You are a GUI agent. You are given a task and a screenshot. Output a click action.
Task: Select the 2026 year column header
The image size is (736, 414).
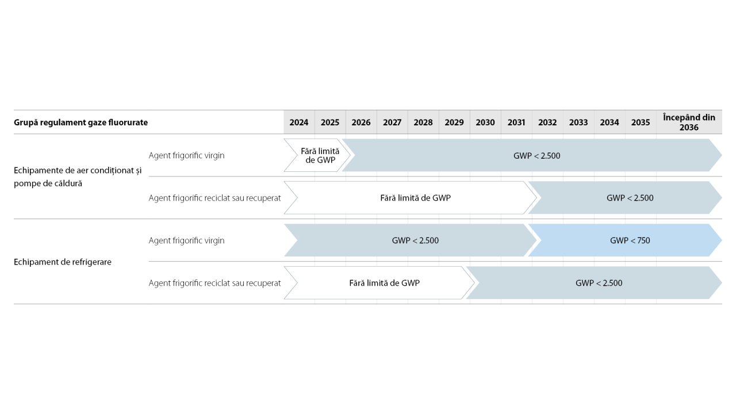pos(361,122)
